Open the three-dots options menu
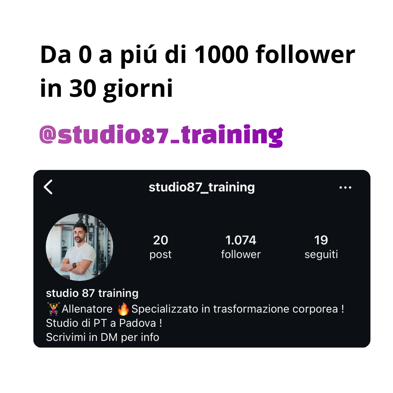The height and width of the screenshot is (393, 393). pos(345,187)
